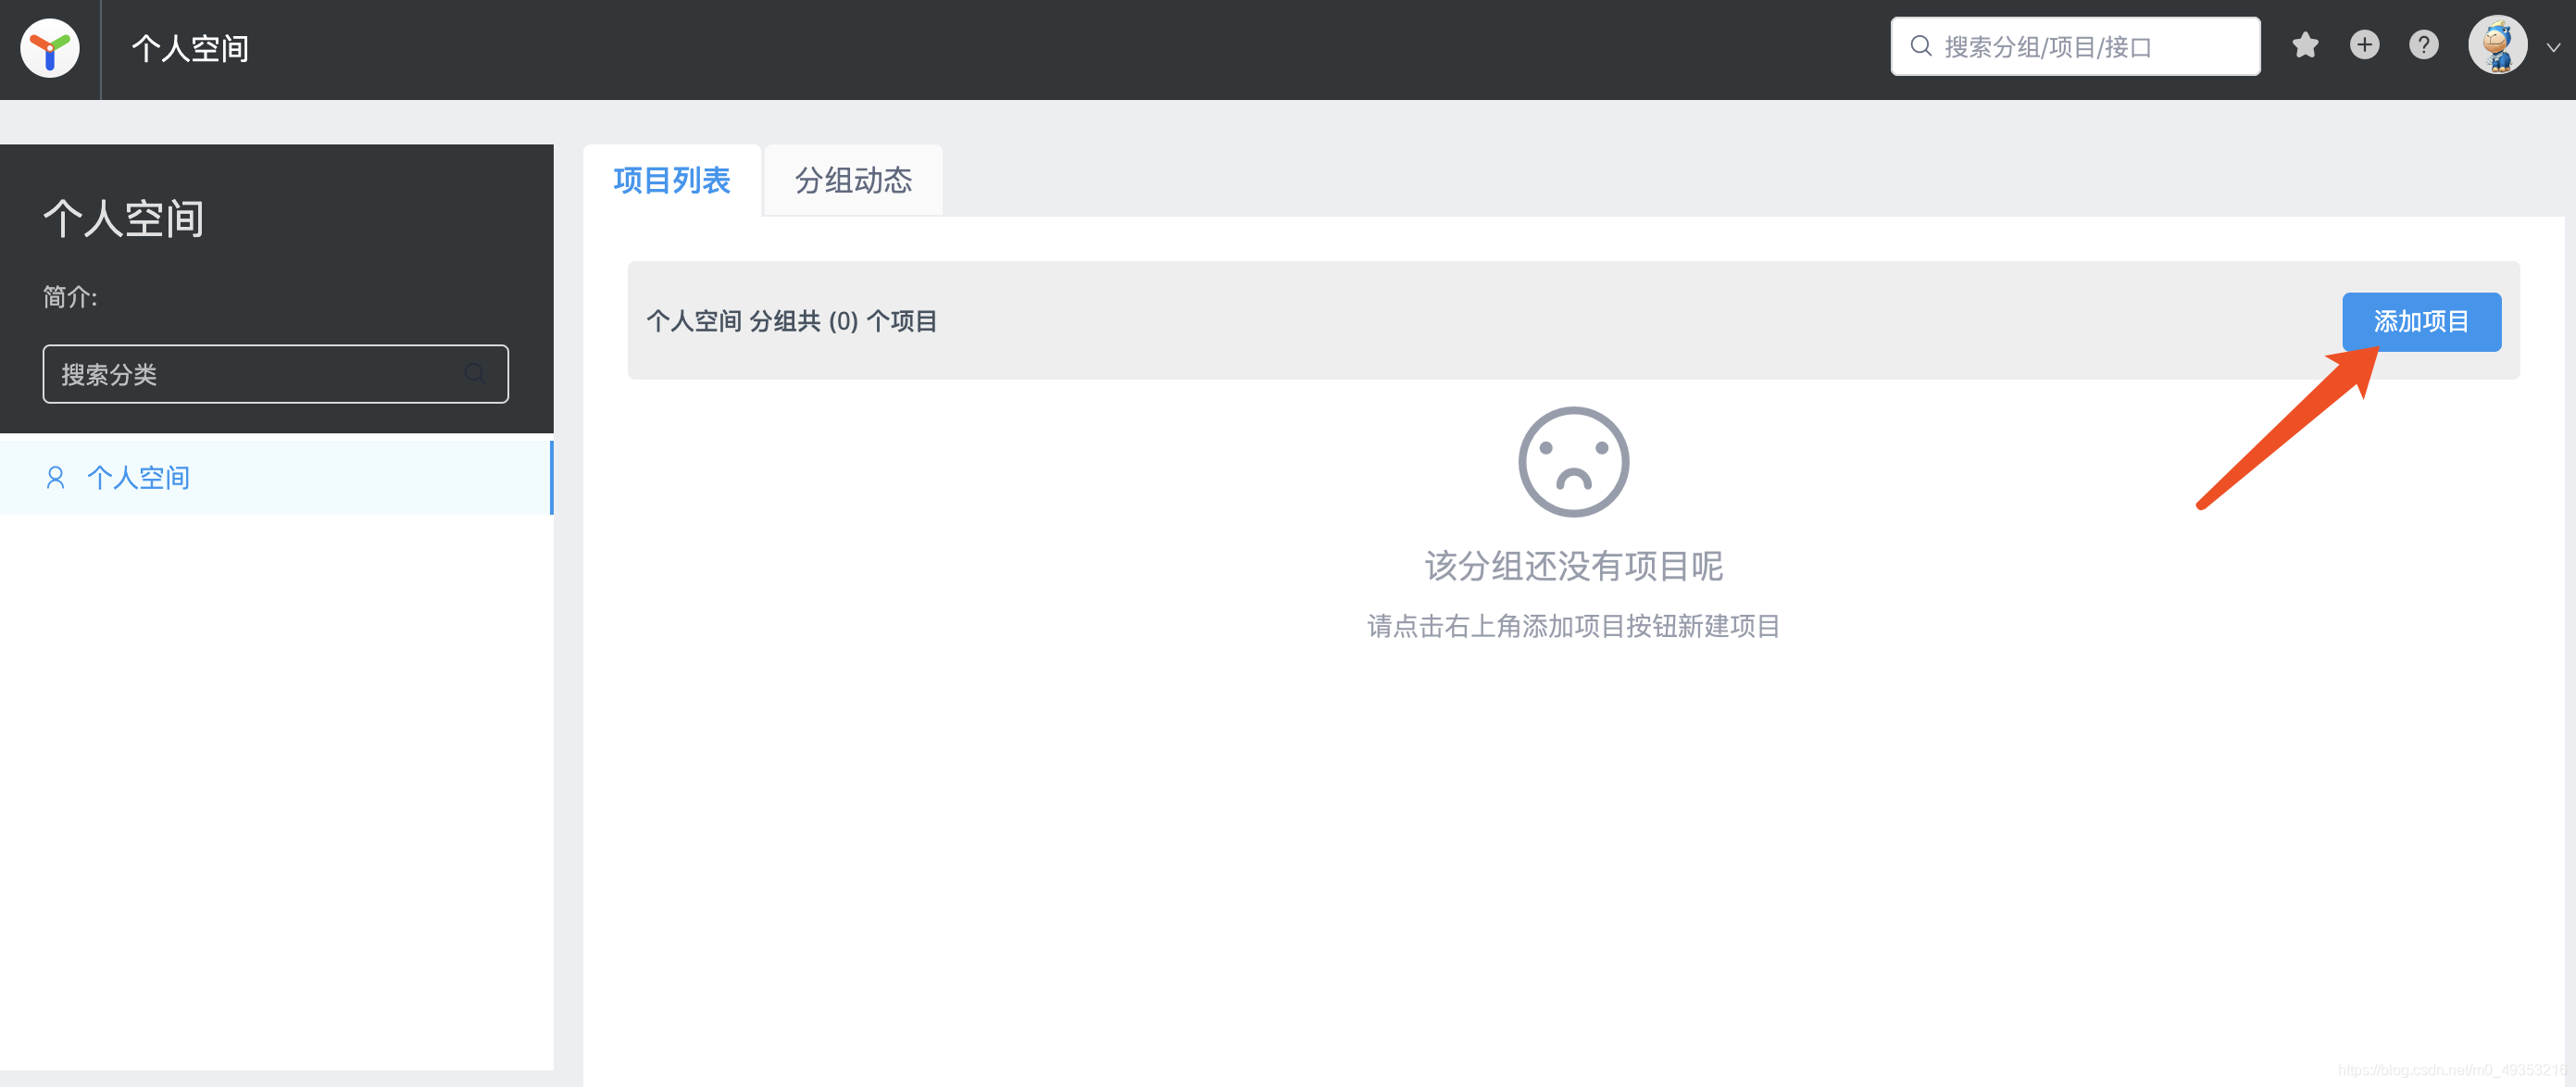The image size is (2576, 1087).
Task: Click the 该分组还没有项目呢 message text
Action: [1573, 567]
